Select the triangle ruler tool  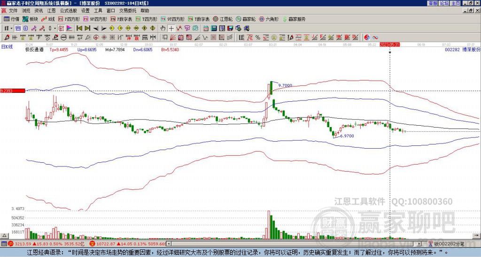coord(88,38)
